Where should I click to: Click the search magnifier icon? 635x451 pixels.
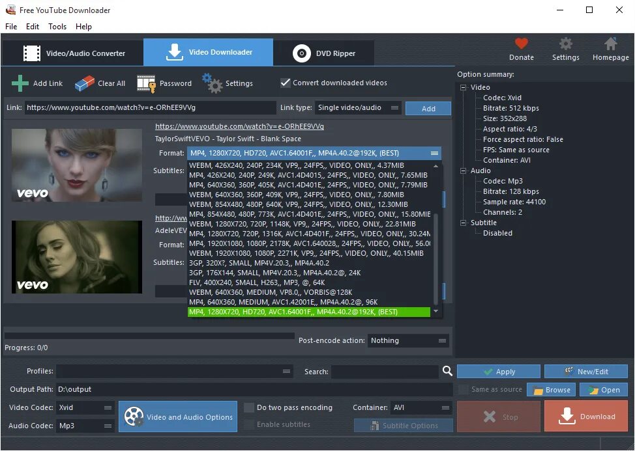[447, 372]
